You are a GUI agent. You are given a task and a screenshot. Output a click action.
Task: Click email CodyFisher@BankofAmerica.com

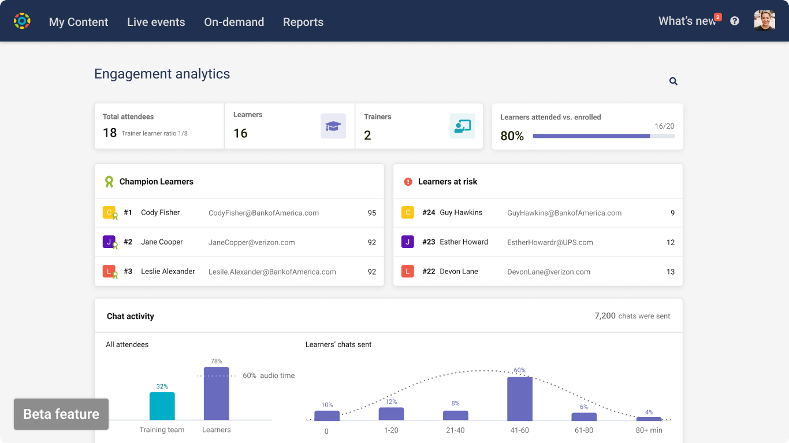coord(263,213)
